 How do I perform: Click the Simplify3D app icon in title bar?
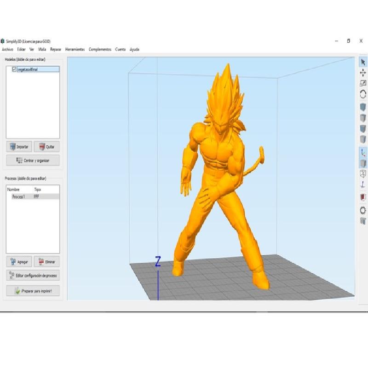3,41
